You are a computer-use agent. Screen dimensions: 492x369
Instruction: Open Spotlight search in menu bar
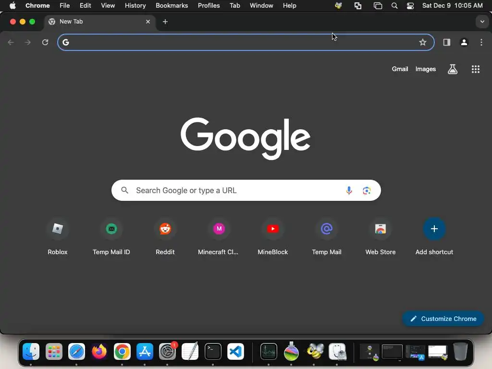point(394,6)
